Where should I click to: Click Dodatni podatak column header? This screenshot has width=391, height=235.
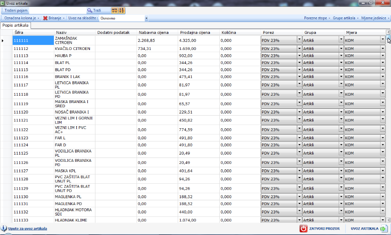pos(116,32)
